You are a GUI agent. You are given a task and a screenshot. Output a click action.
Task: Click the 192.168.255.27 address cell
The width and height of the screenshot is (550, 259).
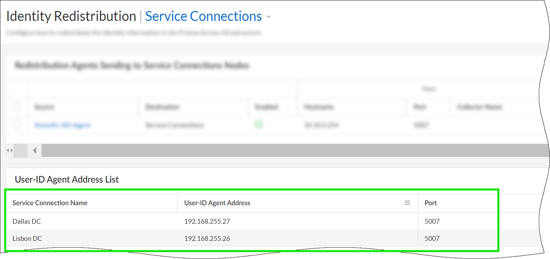(x=207, y=222)
